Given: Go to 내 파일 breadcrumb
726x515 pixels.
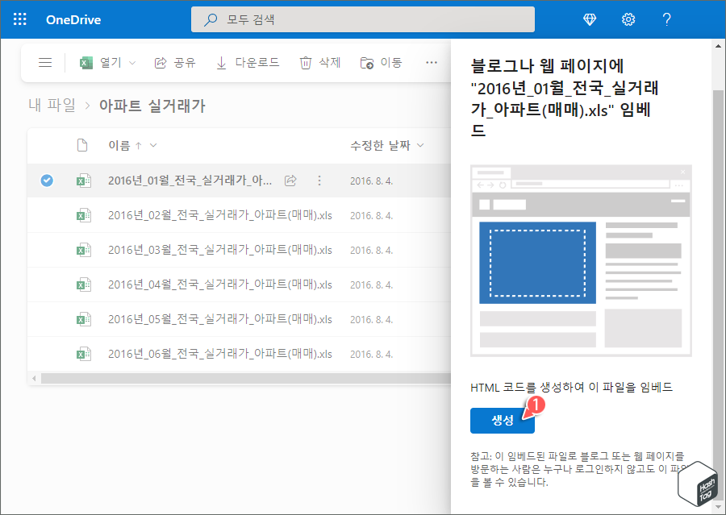Looking at the screenshot, I should (52, 106).
